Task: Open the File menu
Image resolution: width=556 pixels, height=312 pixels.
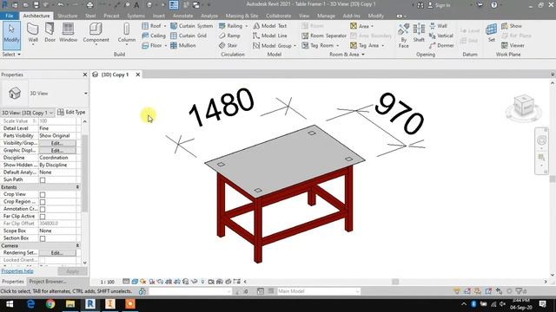Action: click(10, 16)
